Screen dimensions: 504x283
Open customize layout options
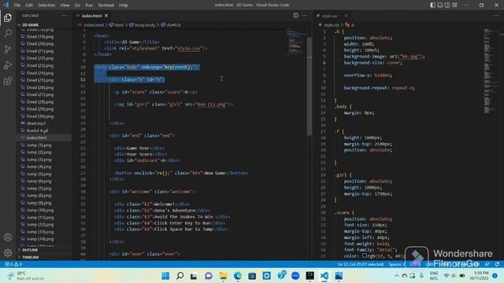454,5
